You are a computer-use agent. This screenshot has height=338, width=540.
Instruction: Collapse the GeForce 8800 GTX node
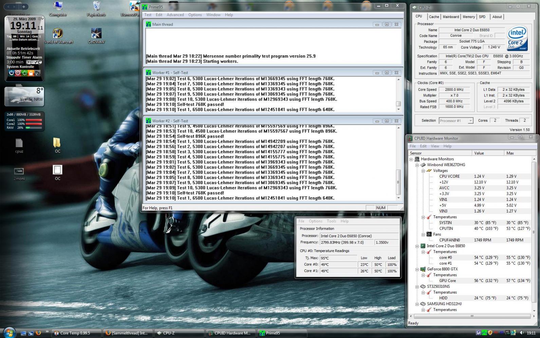click(x=417, y=269)
